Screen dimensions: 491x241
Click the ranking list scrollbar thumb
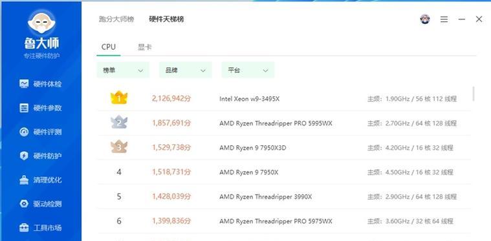coord(474,94)
